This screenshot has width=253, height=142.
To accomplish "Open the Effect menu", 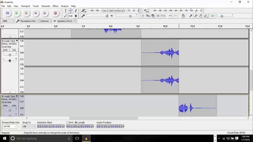I will [x=55, y=6].
